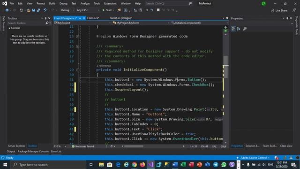The width and height of the screenshot is (300, 169).
Task: Switch to the Server Explorer tab
Action: pos(17,146)
